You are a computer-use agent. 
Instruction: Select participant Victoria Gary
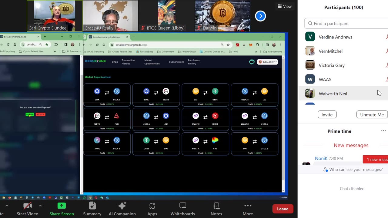pos(343,65)
